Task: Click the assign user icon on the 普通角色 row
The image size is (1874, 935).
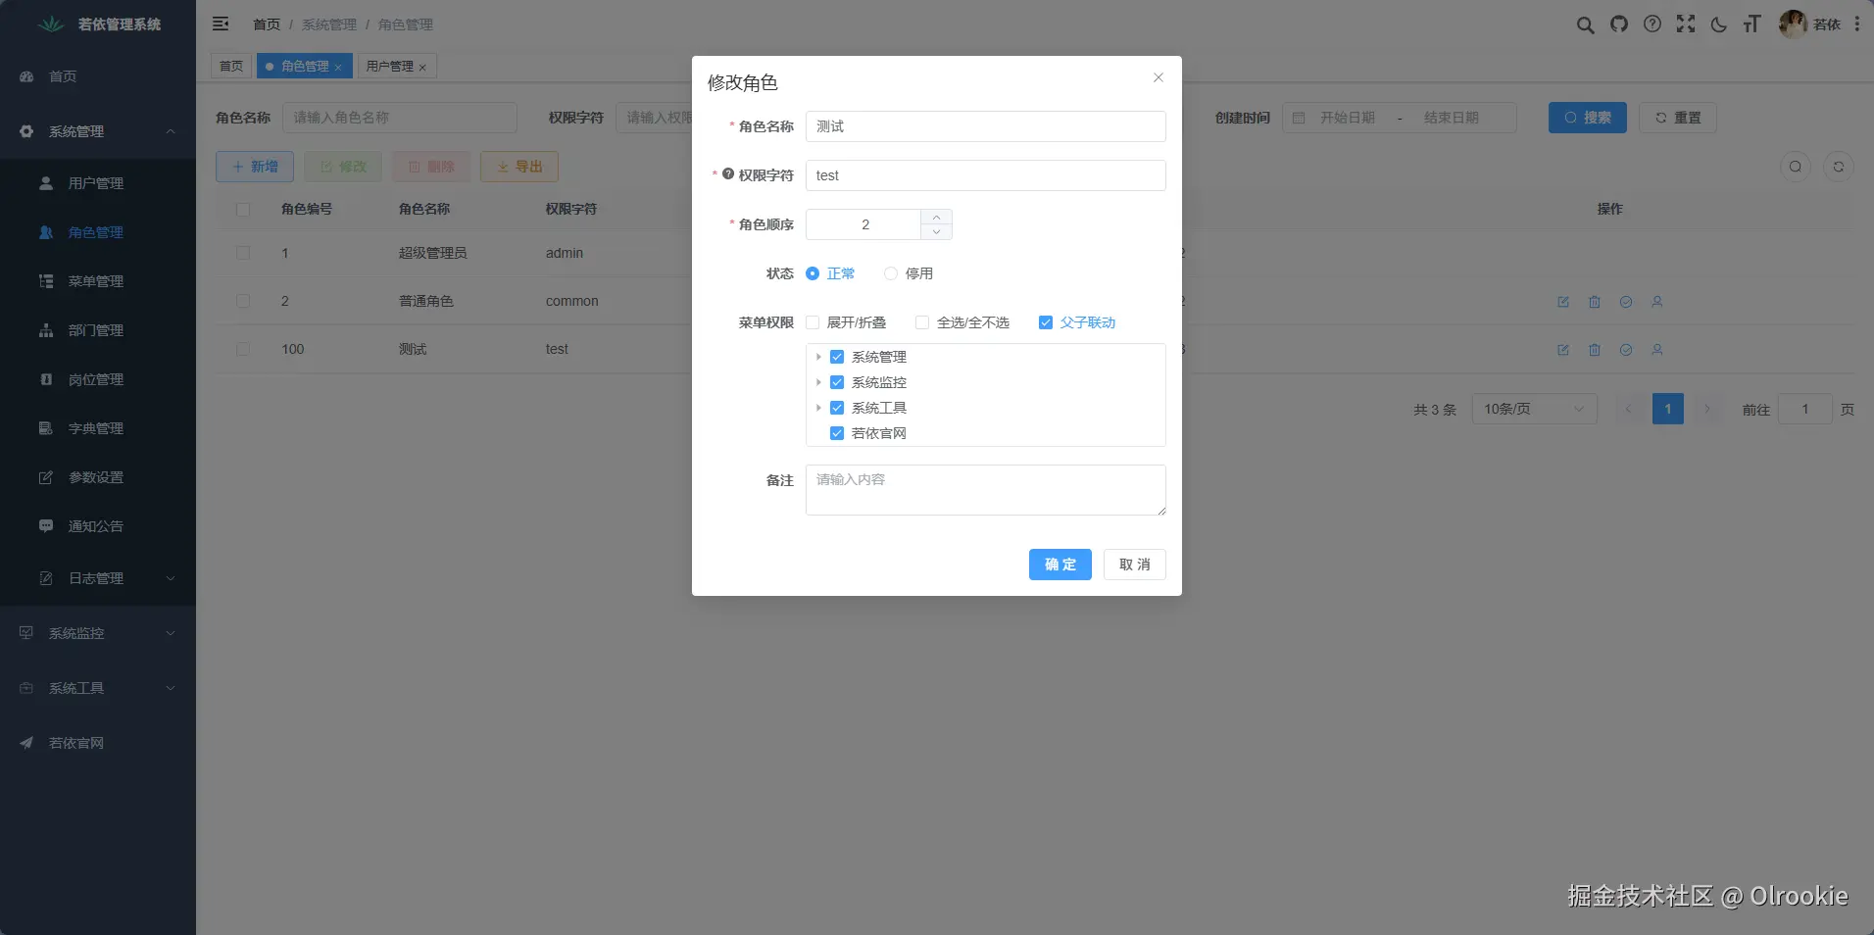Action: pos(1658,302)
